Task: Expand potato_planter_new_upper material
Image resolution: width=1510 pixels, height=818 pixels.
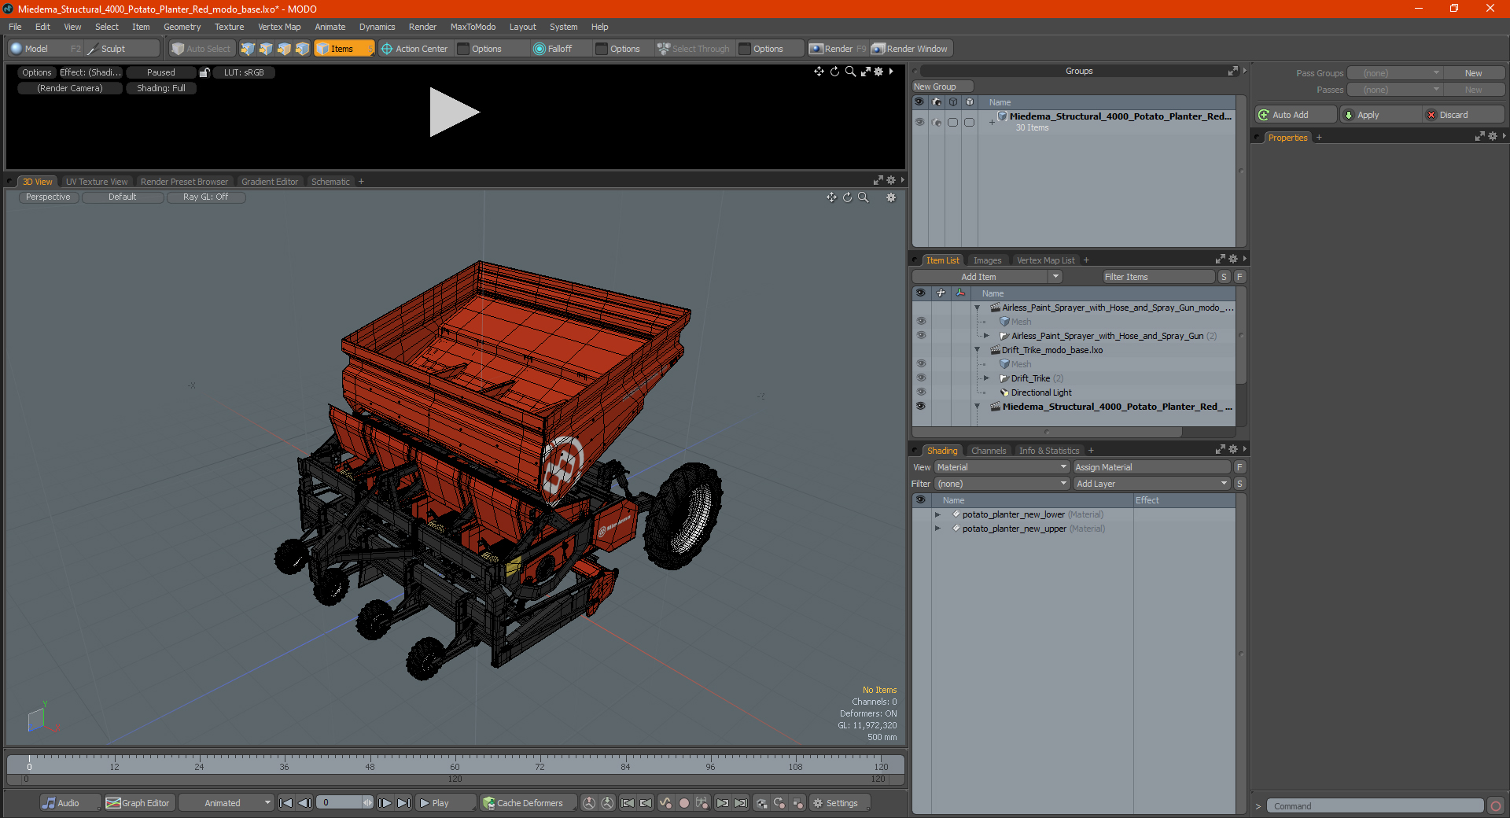Action: [x=937, y=529]
